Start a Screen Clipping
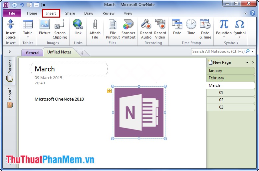This screenshot has width=259, height=171. pyautogui.click(x=60, y=29)
